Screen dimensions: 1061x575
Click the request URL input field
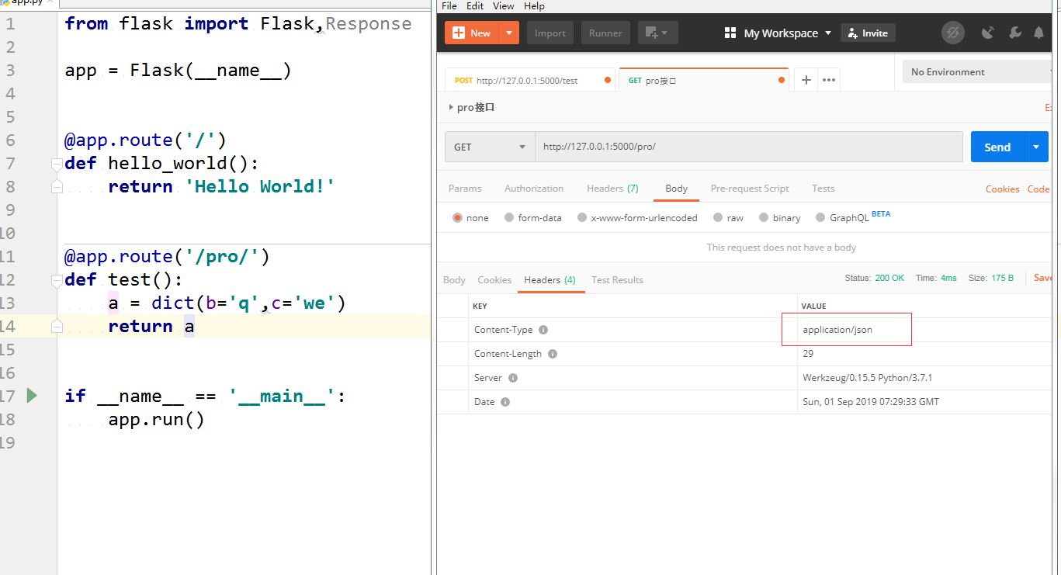point(749,147)
